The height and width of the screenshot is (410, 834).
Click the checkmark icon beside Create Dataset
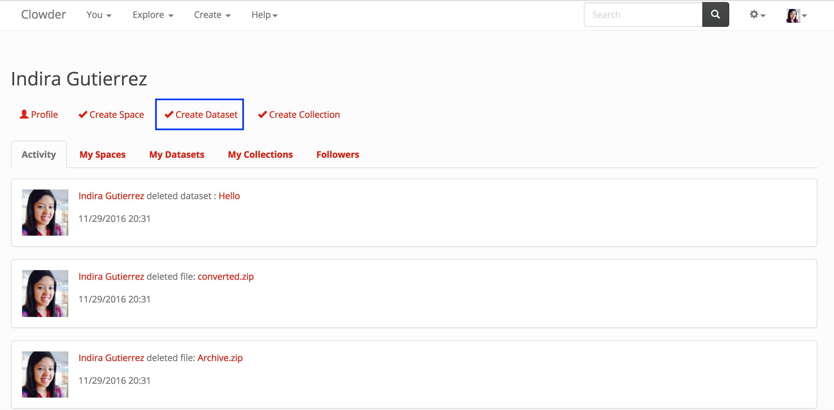(169, 115)
